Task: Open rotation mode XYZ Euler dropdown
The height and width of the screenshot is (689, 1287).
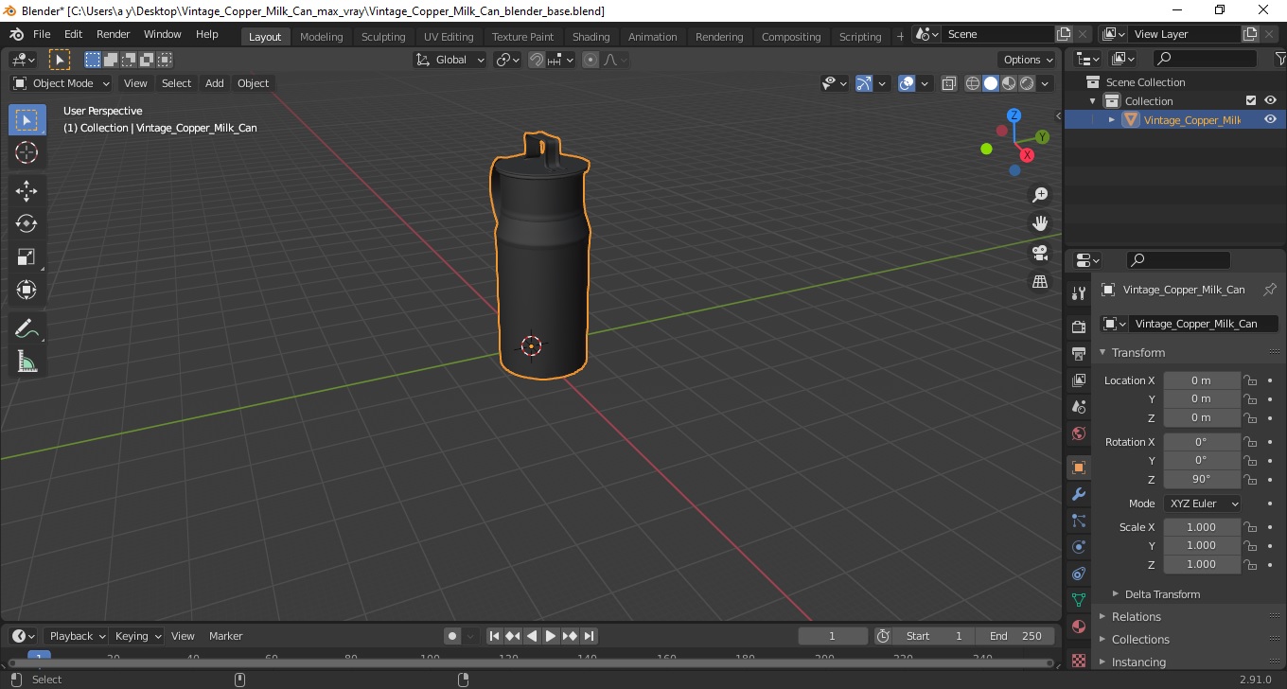Action: coord(1202,503)
